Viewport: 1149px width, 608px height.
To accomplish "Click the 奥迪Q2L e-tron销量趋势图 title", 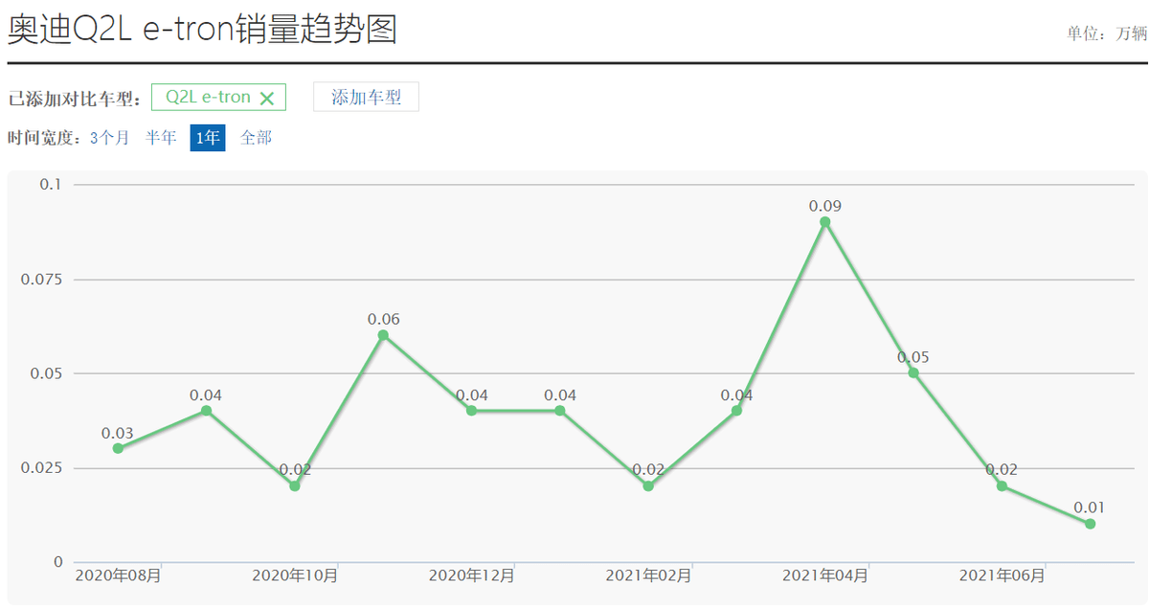I will [x=202, y=30].
